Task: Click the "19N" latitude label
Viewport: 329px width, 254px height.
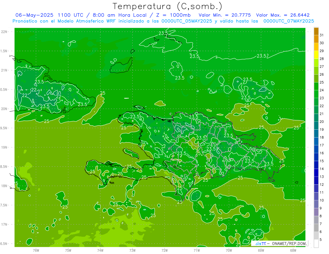Action: click(4, 147)
